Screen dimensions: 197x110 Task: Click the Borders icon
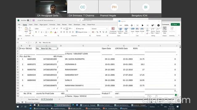(x=46, y=32)
